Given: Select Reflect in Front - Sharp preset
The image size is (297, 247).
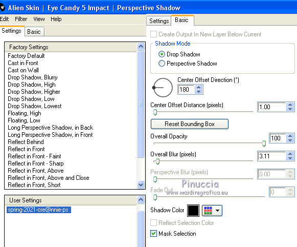Looking at the screenshot, I should (x=36, y=163).
